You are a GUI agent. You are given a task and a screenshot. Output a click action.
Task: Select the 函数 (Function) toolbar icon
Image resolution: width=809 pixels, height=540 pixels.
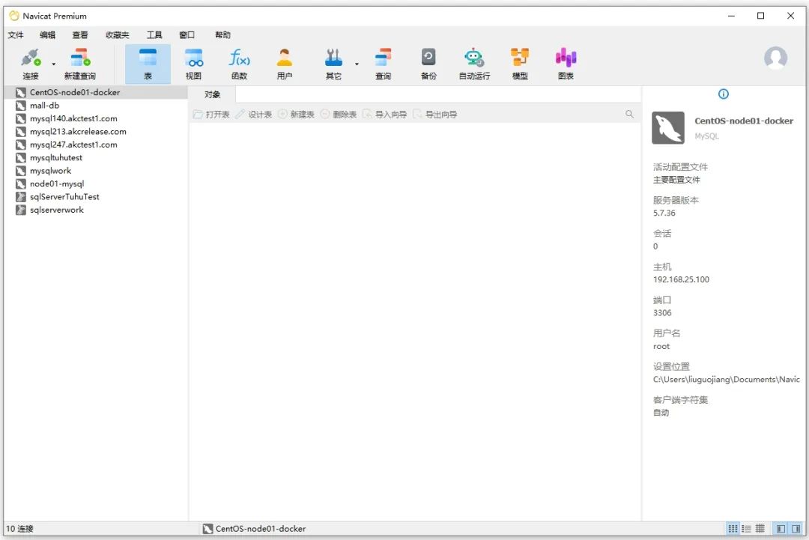click(x=239, y=64)
